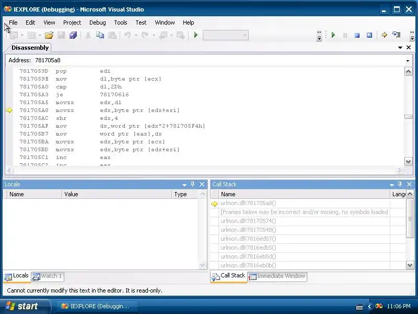
Task: Close the Disassembly document tab
Action: coord(409,47)
